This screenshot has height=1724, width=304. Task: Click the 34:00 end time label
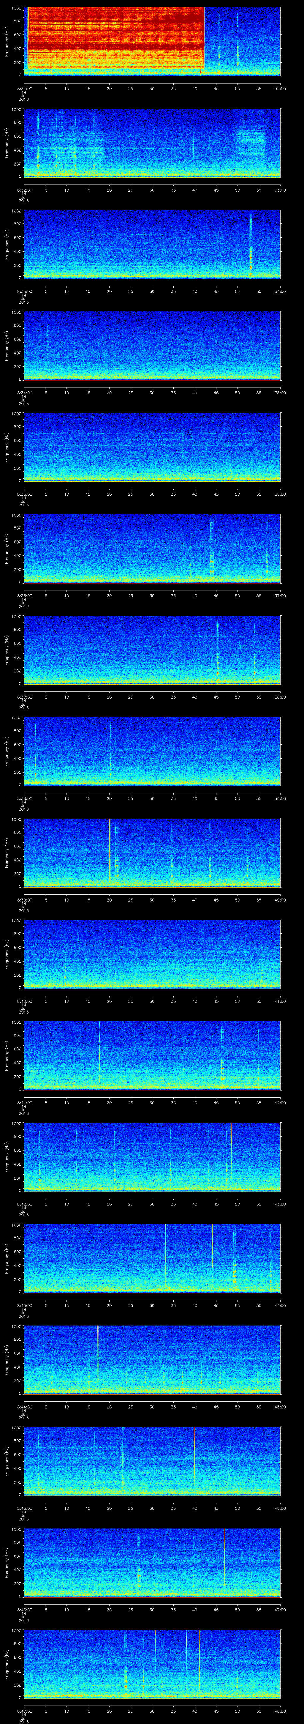coord(280,291)
